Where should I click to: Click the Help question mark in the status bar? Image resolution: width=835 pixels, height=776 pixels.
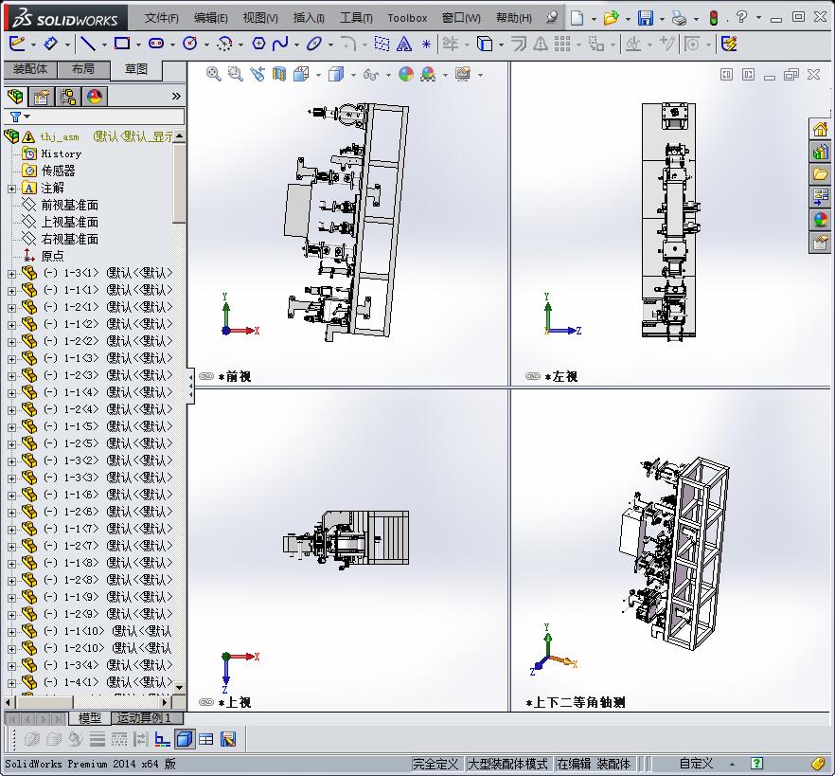coord(755,764)
